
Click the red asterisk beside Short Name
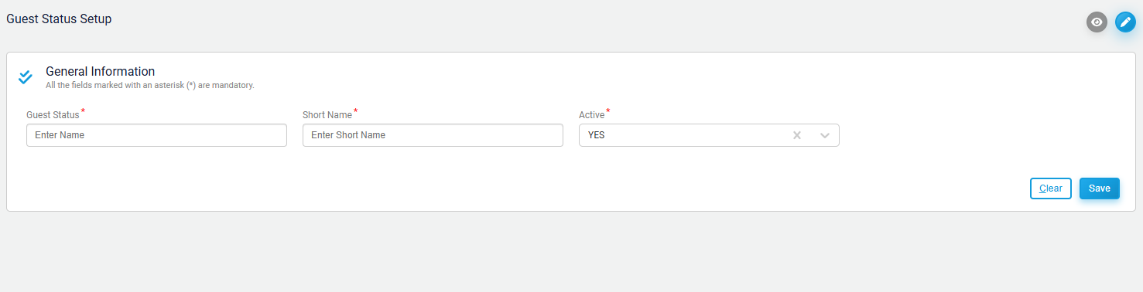pos(356,112)
